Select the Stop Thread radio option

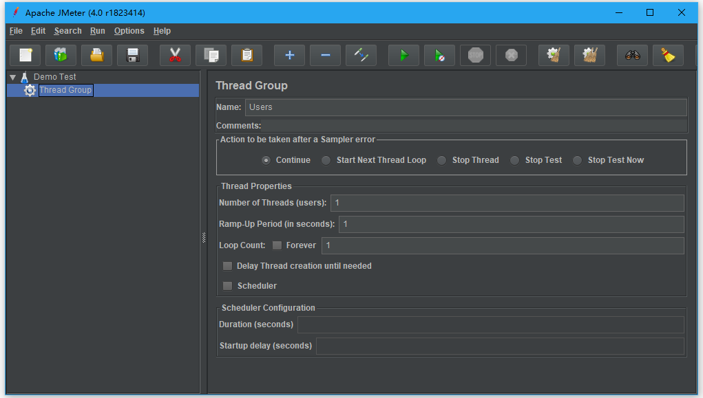click(x=442, y=160)
